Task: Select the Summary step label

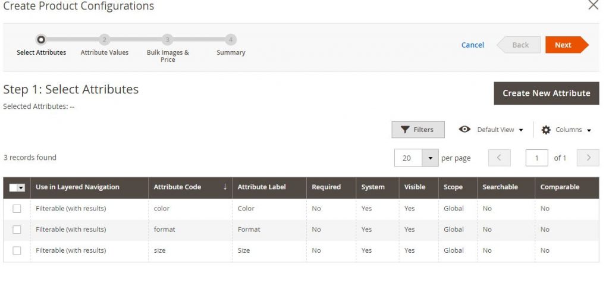Action: coord(231,52)
